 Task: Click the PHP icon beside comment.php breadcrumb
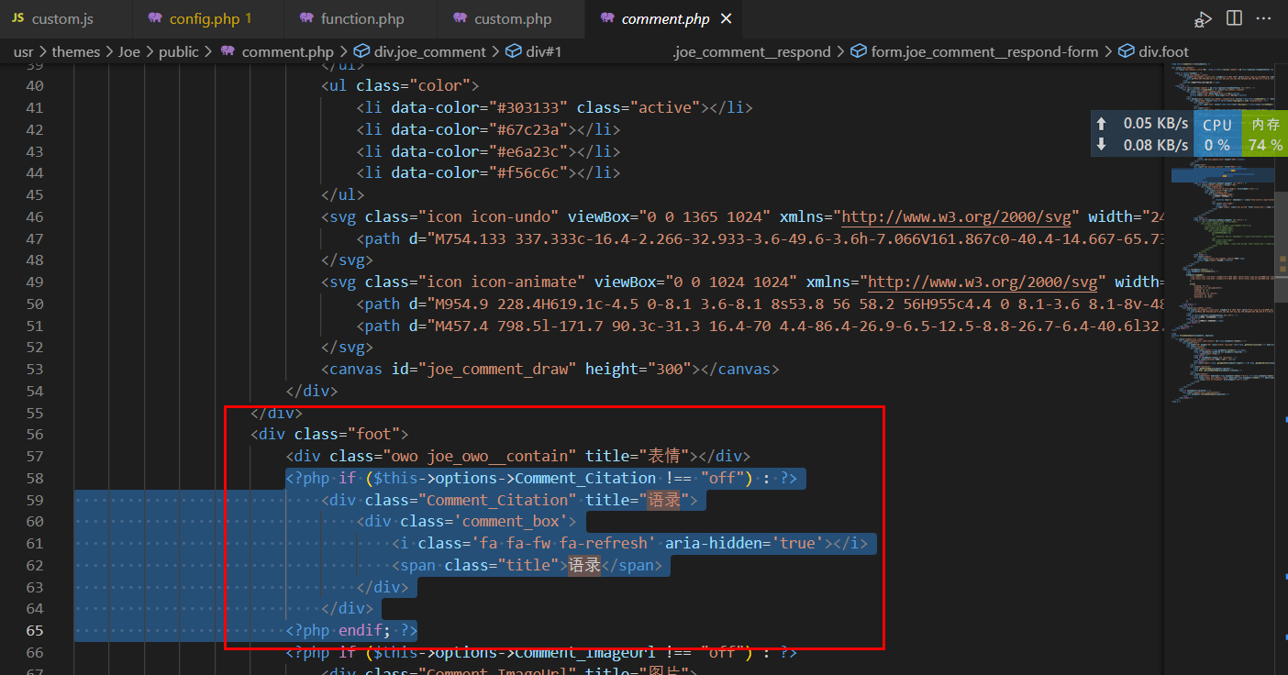pyautogui.click(x=228, y=52)
